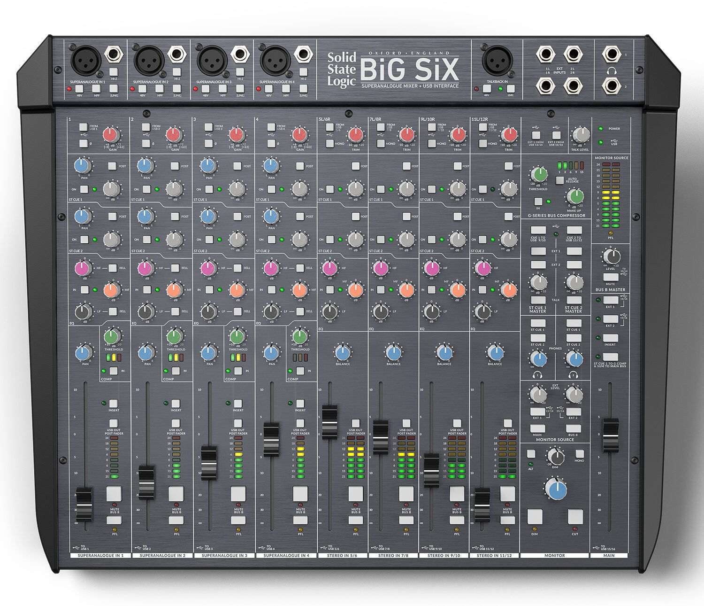Switch SuperAnalogue In 4 to LINE input
The height and width of the screenshot is (606, 704).
[303, 89]
